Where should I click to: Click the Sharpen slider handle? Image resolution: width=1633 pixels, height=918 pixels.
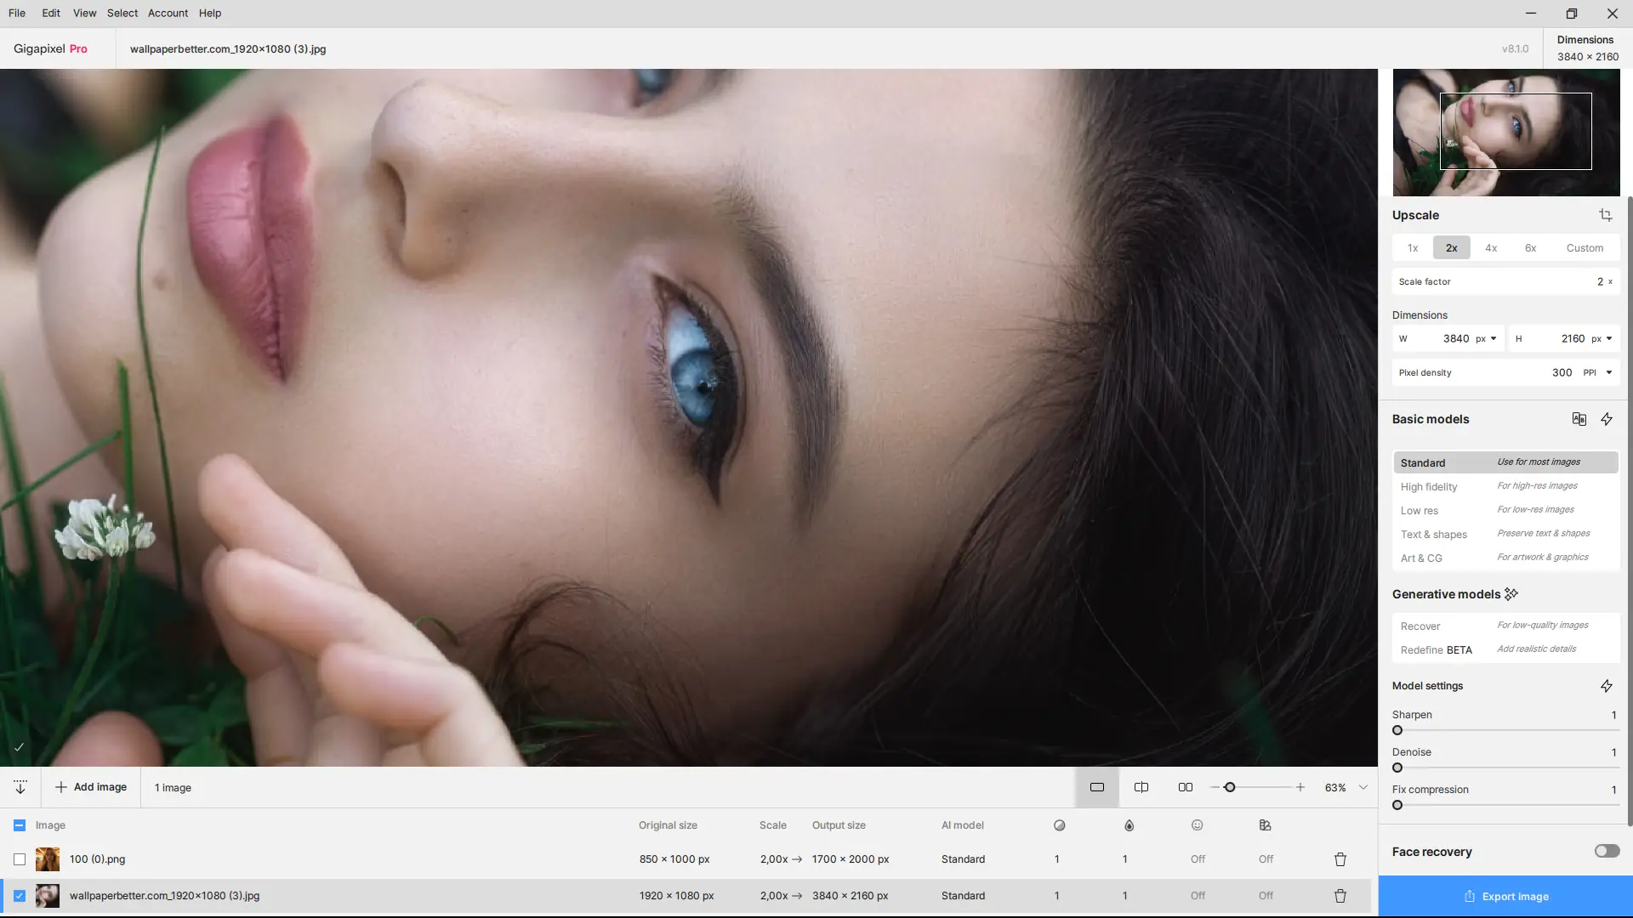[x=1397, y=730]
